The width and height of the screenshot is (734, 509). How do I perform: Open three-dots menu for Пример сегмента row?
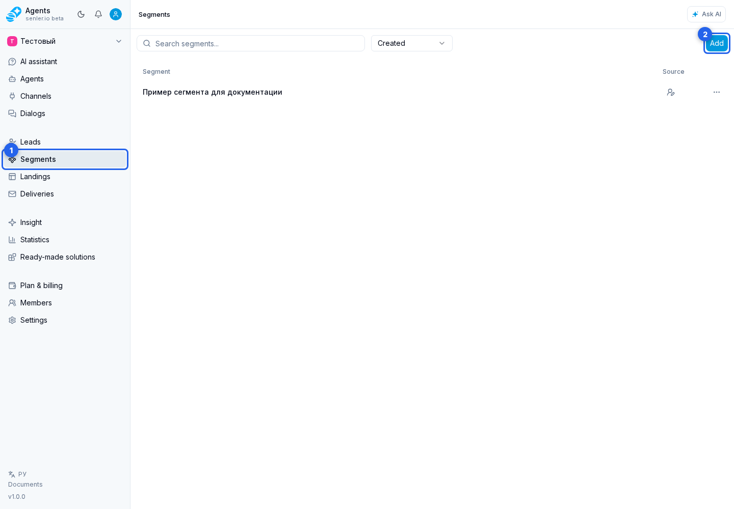click(x=717, y=92)
